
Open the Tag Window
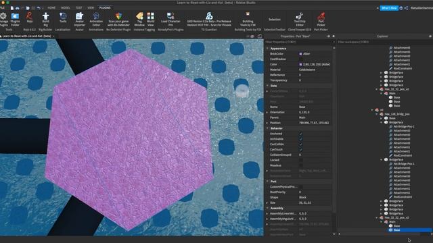[139, 20]
